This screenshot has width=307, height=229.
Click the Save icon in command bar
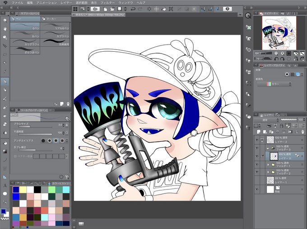click(120, 9)
